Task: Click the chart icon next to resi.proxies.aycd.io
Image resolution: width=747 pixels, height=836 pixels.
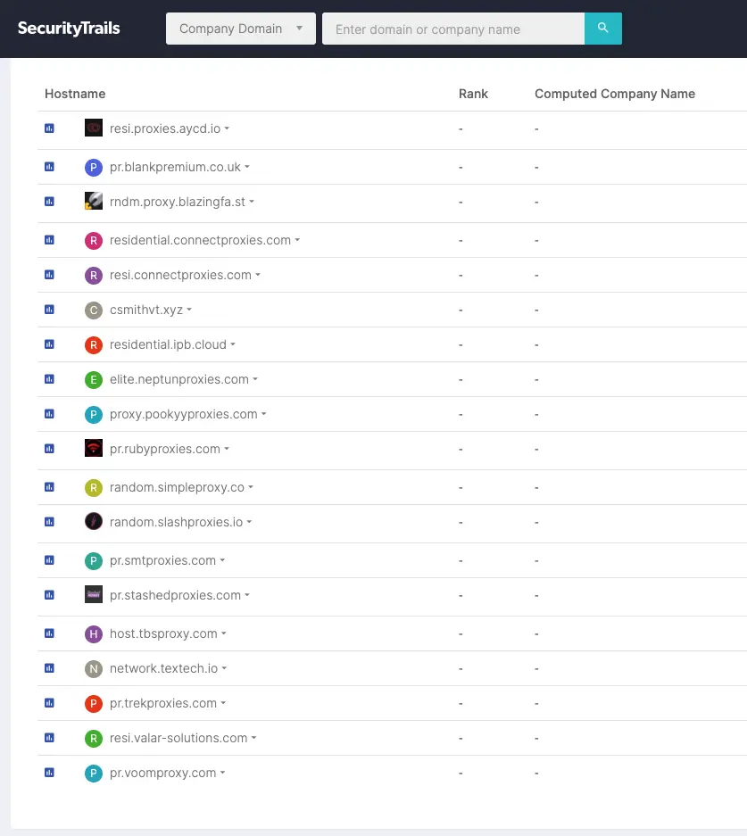Action: (x=48, y=127)
